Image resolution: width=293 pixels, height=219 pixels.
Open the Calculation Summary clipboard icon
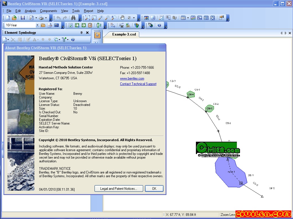pos(90,25)
